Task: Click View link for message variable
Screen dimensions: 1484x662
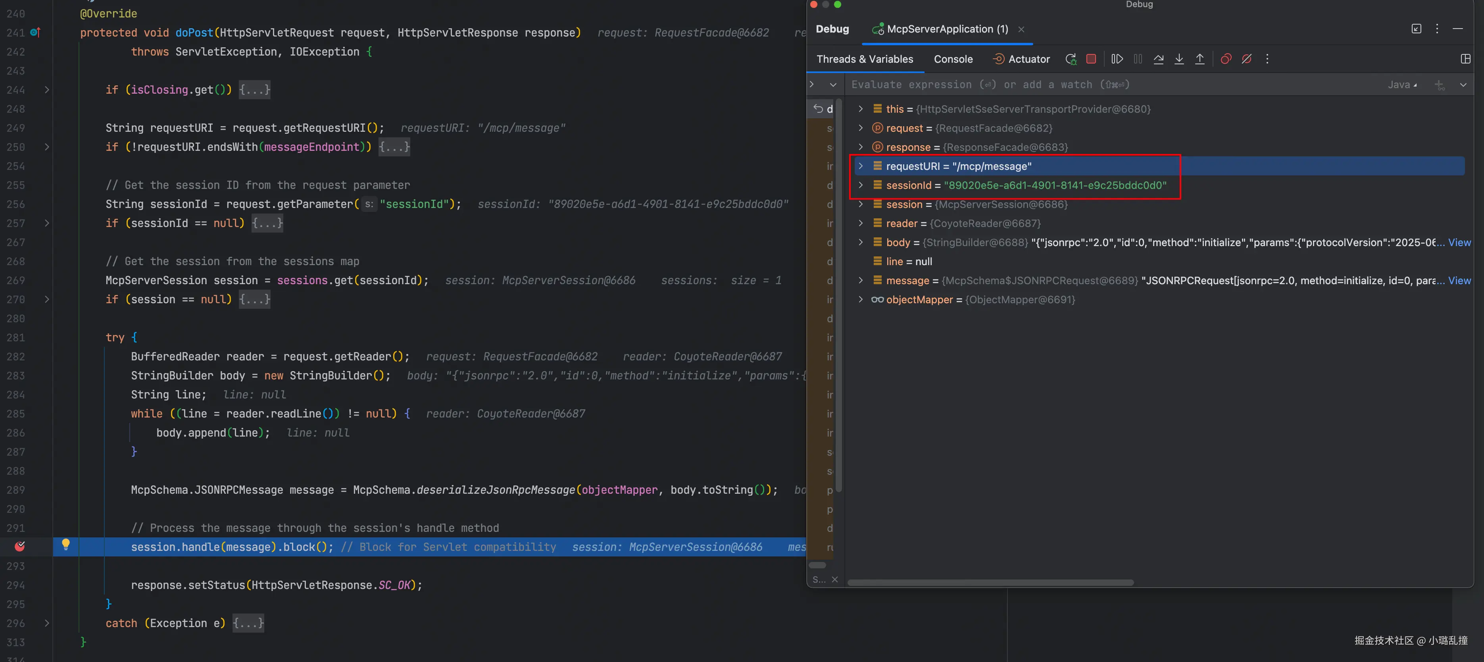Action: click(1459, 281)
